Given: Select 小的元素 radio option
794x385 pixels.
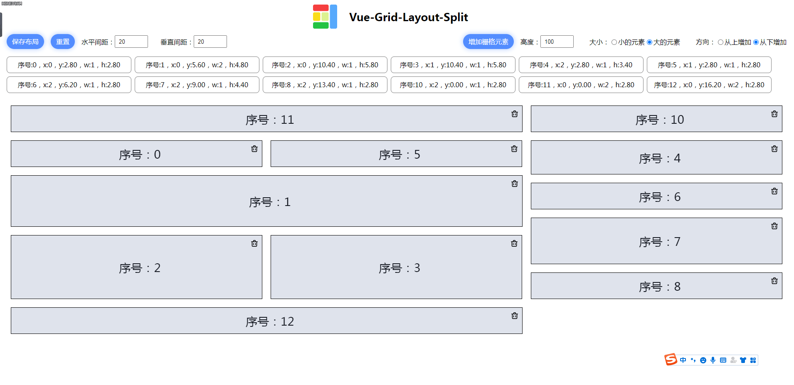Looking at the screenshot, I should tap(614, 42).
